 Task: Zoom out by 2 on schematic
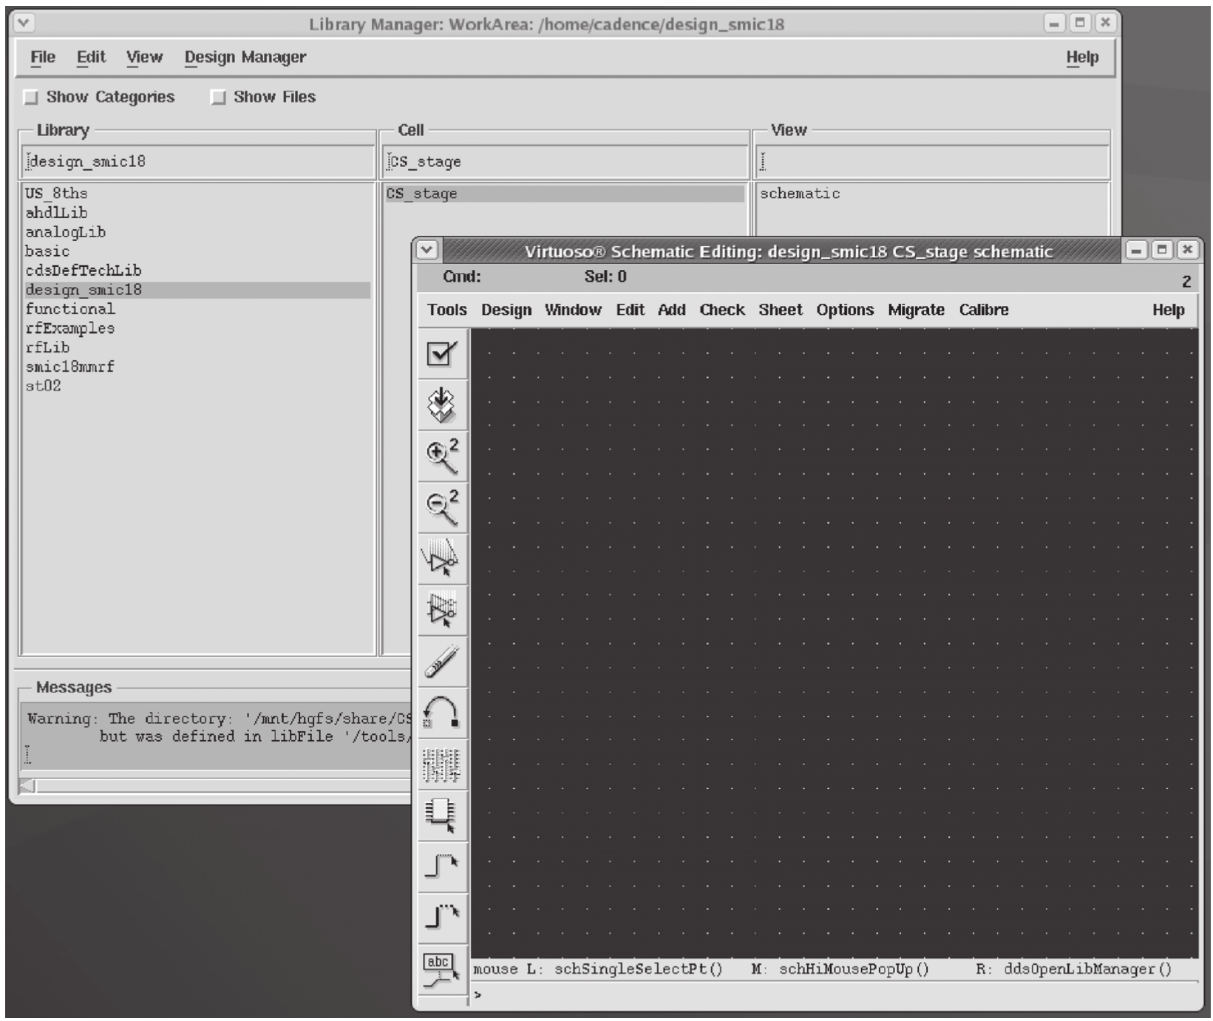(442, 507)
